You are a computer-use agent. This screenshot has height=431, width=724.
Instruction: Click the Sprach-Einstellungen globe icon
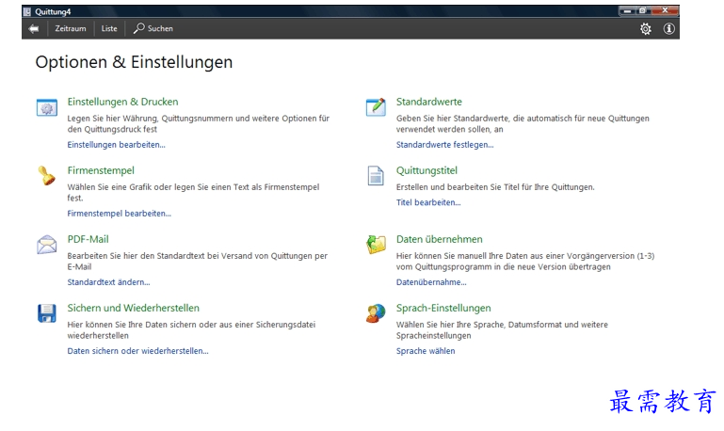(376, 313)
